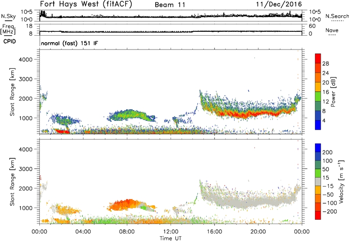Click the -100 label on velocity colorbar
The width and height of the screenshot is (349, 241).
[330, 203]
